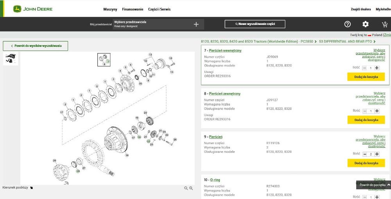Select callout 30 in diagram
This screenshot has width=391, height=199.
pyautogui.click(x=140, y=84)
